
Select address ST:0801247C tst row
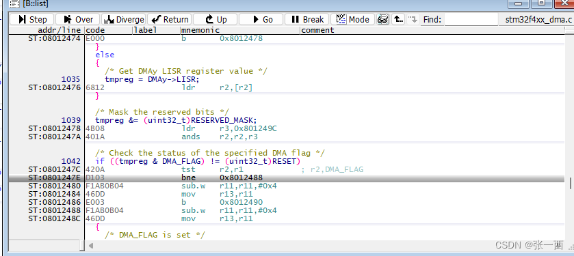(x=287, y=169)
